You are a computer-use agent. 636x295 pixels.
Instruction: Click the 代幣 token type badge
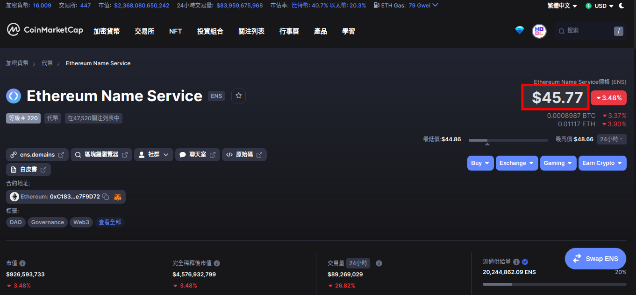click(x=53, y=118)
